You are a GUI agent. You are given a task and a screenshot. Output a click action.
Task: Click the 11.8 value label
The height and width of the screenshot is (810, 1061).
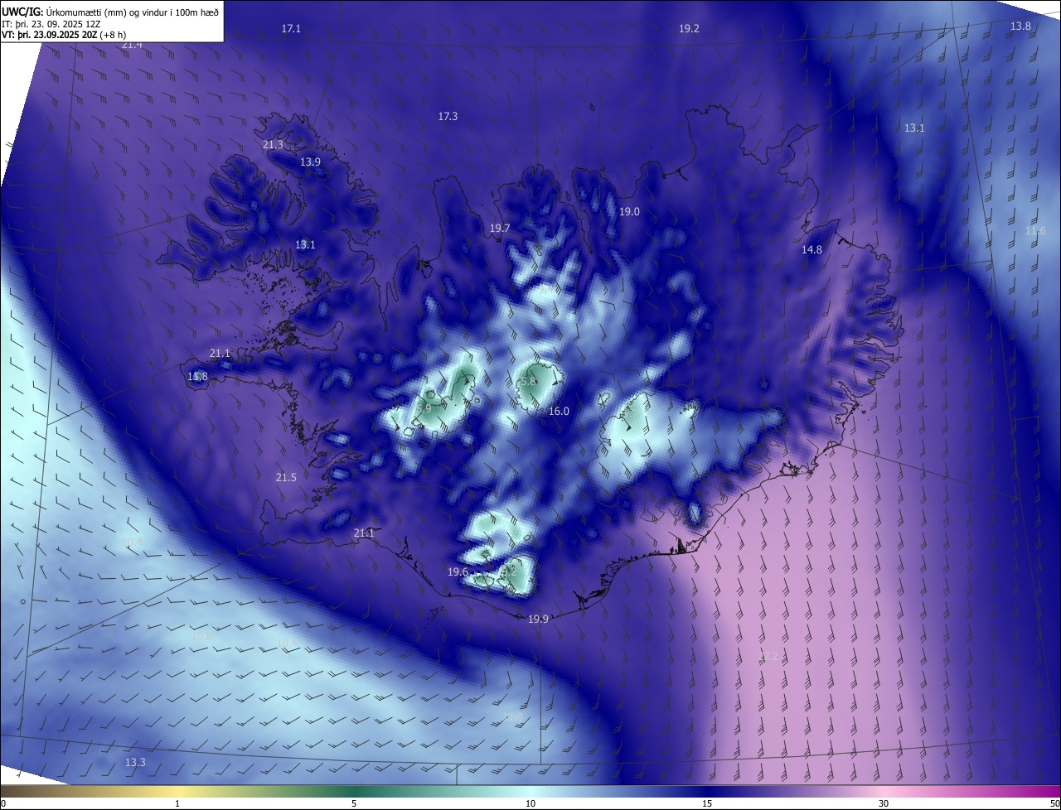click(x=197, y=377)
